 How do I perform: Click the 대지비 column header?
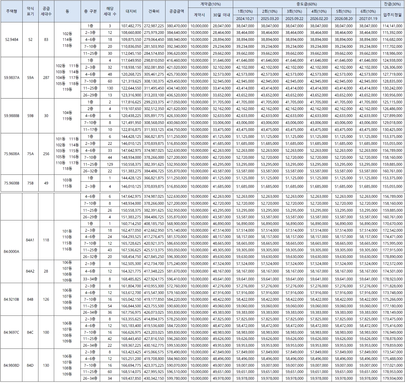click(131, 11)
